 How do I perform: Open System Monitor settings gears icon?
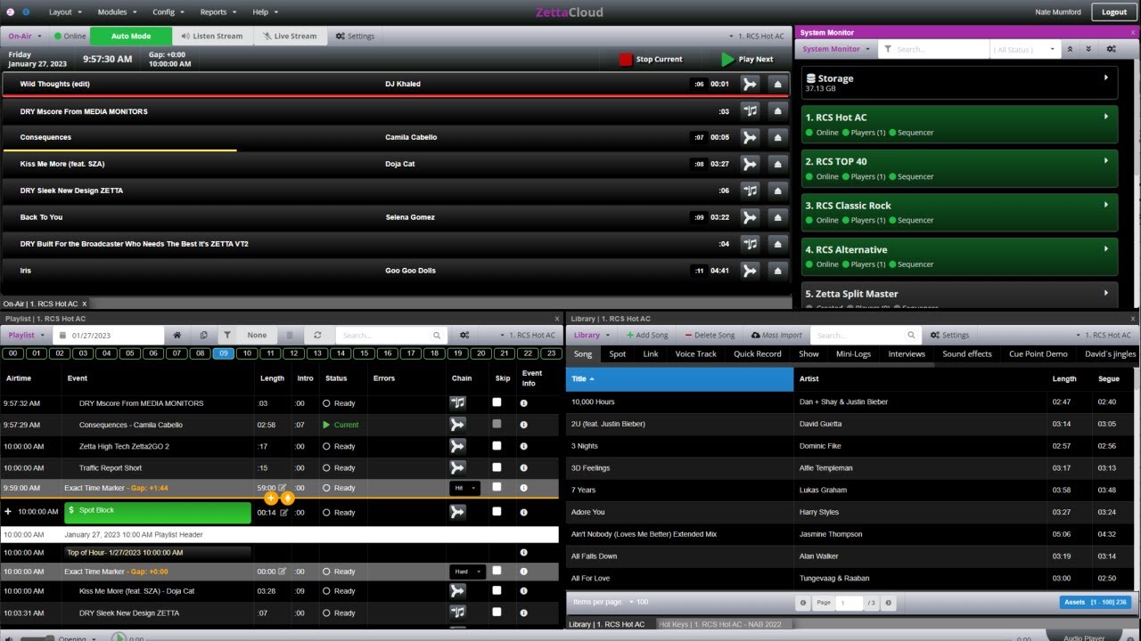1111,49
